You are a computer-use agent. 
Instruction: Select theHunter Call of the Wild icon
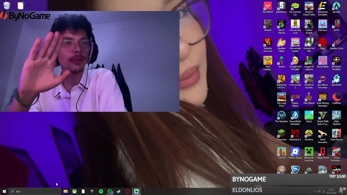[x=281, y=81]
